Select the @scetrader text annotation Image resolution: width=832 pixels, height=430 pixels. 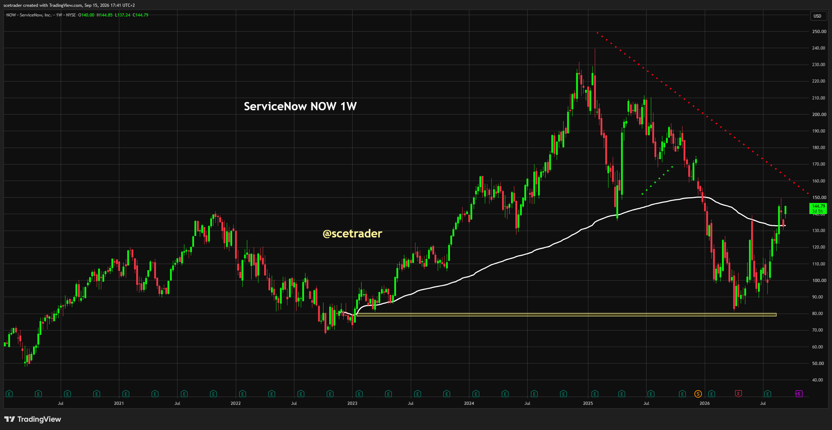352,234
